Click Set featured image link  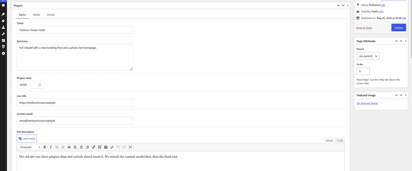point(367,103)
